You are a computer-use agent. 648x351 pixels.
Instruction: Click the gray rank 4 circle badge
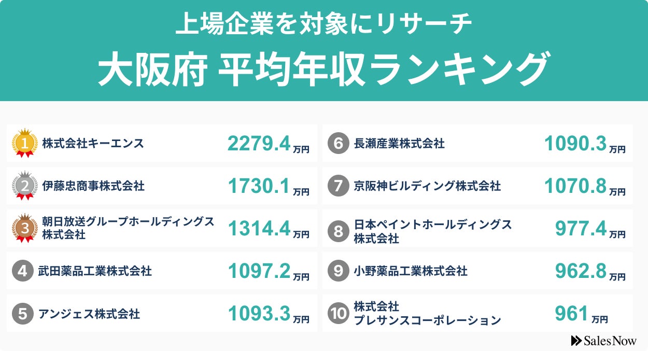[x=23, y=271]
